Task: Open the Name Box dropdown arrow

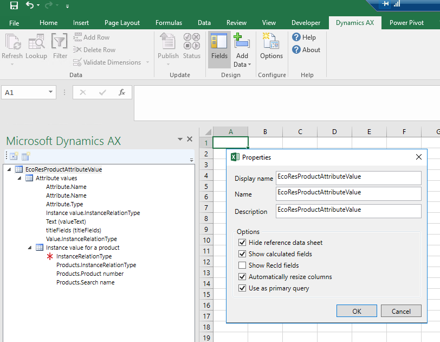Action: point(50,92)
